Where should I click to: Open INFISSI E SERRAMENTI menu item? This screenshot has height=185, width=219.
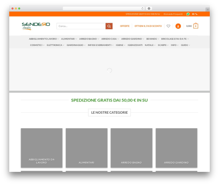[101, 45]
